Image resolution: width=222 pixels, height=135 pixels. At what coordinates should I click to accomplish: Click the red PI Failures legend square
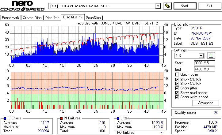pos(61,118)
